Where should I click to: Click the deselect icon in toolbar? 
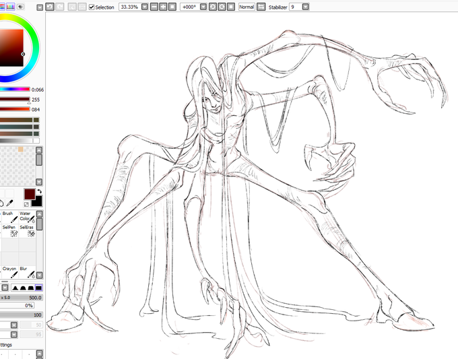[x=72, y=7]
